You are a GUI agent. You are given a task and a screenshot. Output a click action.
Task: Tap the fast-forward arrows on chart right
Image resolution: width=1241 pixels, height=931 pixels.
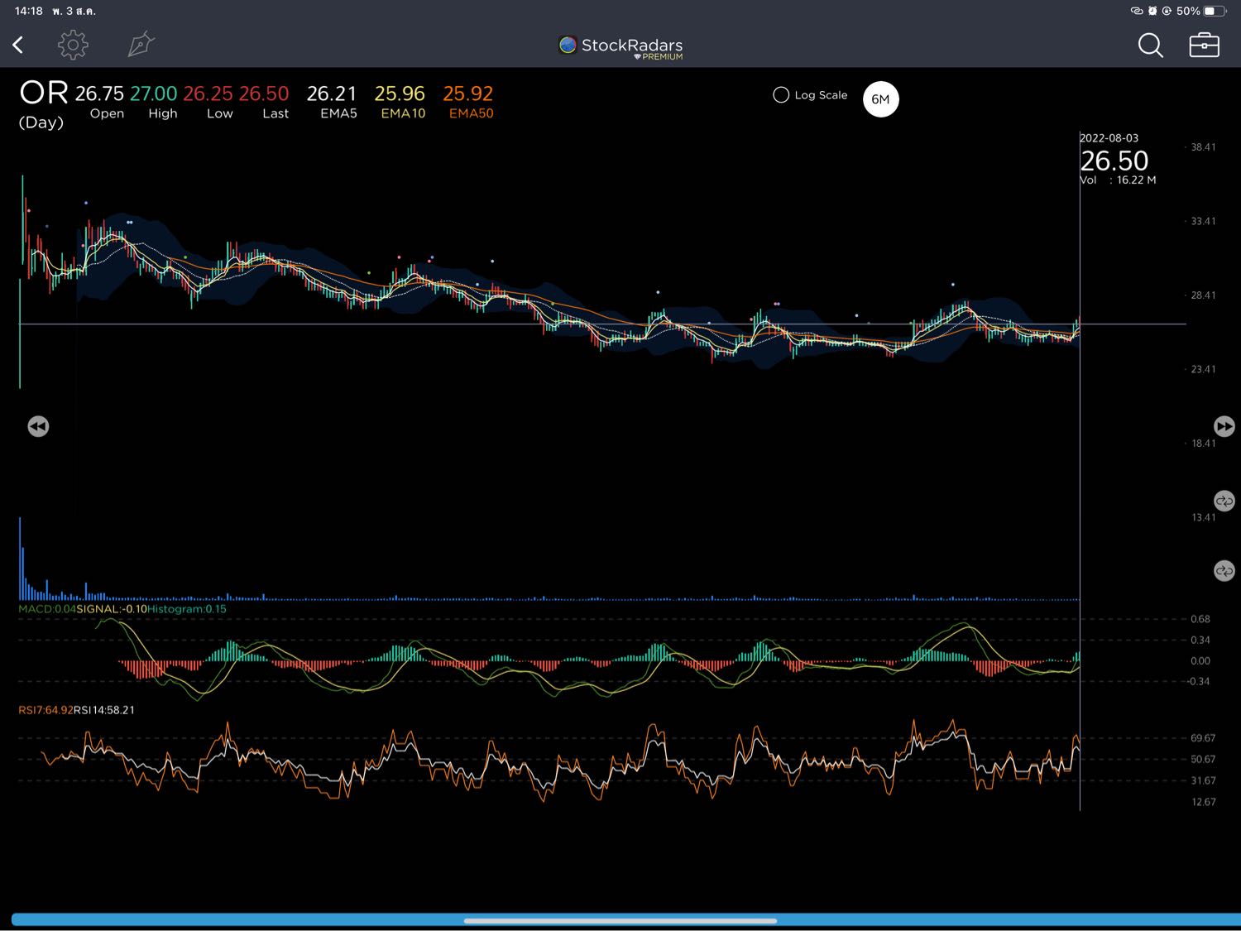1224,426
